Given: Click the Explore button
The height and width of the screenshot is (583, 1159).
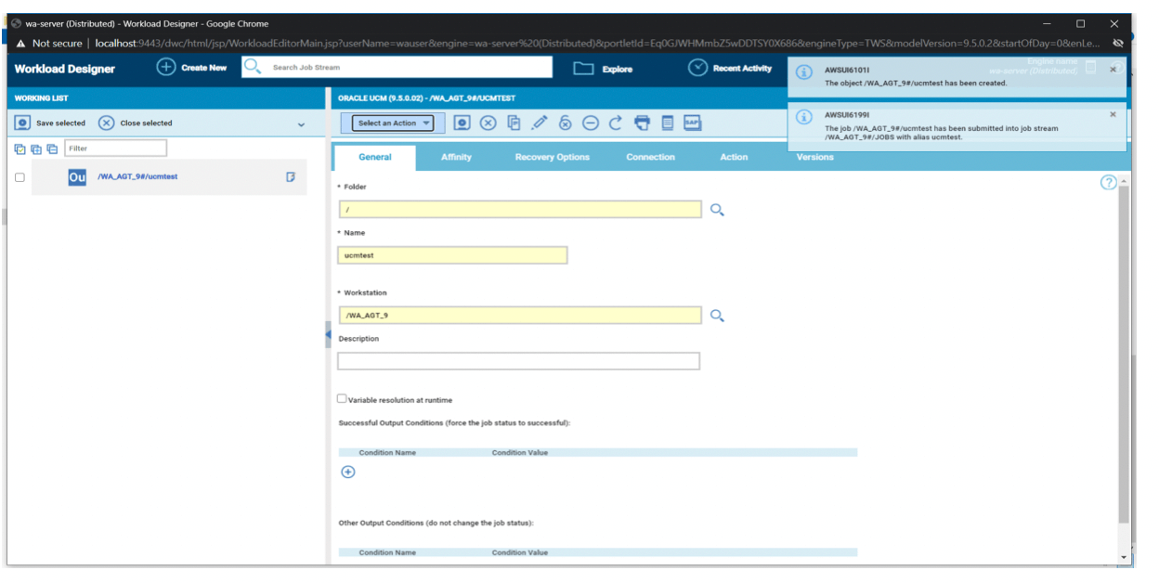Looking at the screenshot, I should pyautogui.click(x=604, y=69).
